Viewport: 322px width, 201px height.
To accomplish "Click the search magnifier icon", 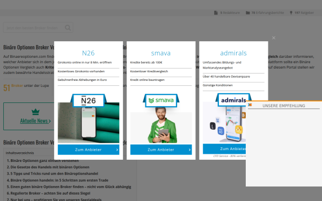I will pyautogui.click(x=68, y=28).
